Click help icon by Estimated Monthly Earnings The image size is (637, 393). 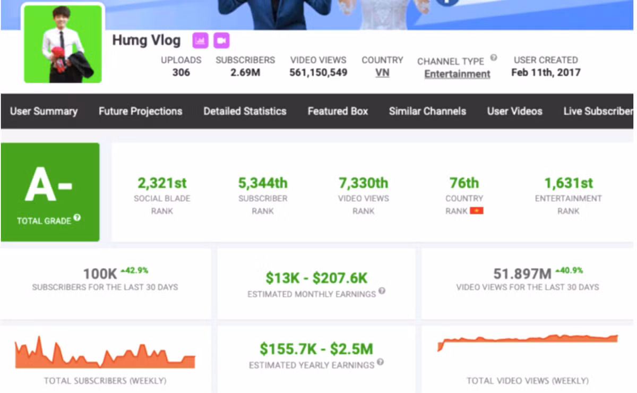pos(382,291)
